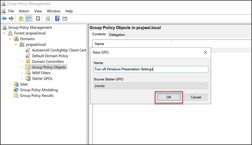The image size is (252, 145).
Task: Open the View menu
Action: (x=38, y=11)
